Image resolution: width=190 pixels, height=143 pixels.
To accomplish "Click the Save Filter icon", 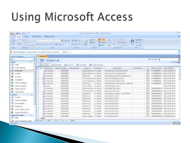I will coord(179,62).
